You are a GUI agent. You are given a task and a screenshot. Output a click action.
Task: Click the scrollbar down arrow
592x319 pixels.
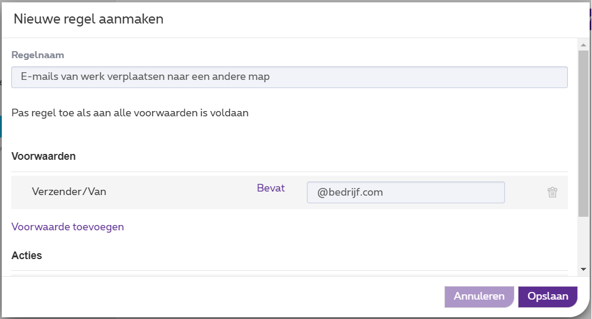coord(583,269)
